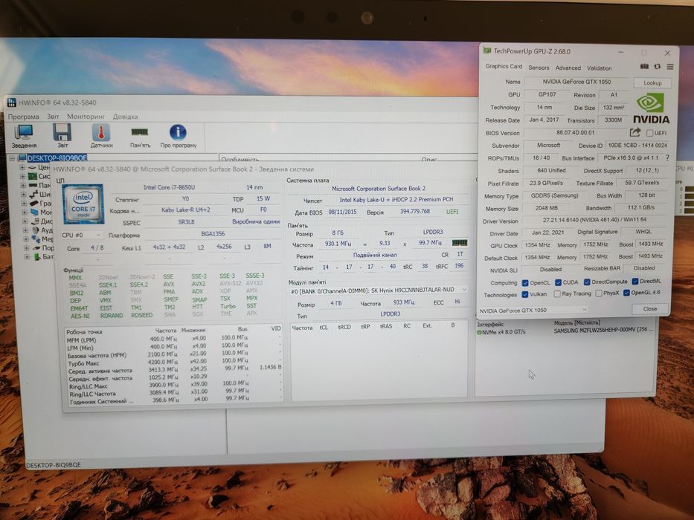Select the Дис drives tree item
The image size is (694, 520).
click(x=42, y=221)
